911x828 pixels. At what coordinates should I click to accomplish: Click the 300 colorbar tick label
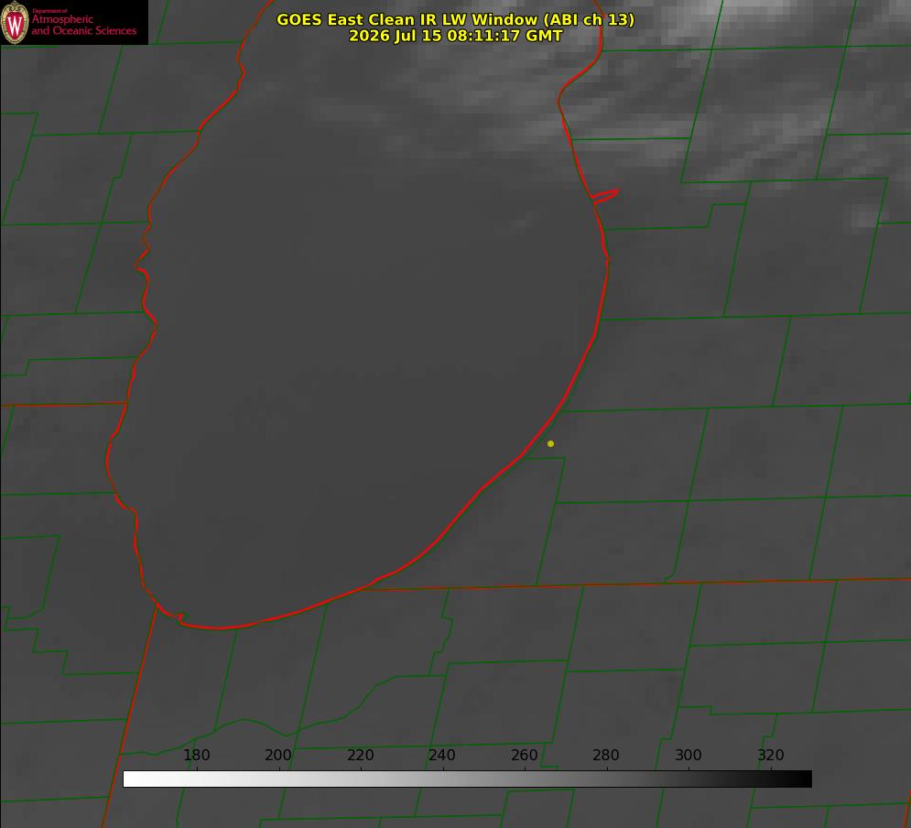(x=689, y=755)
